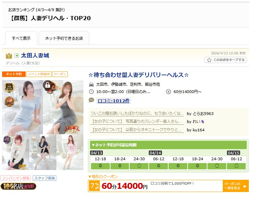The height and width of the screenshot is (200, 253).
Task: Click the car icon next to area list
Action: 91,84
